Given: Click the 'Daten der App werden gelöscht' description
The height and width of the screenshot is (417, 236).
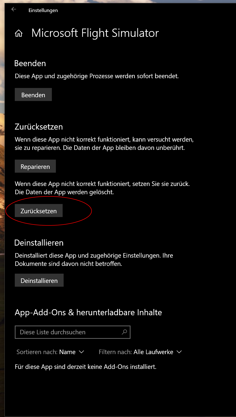Looking at the screenshot, I should pos(64,192).
